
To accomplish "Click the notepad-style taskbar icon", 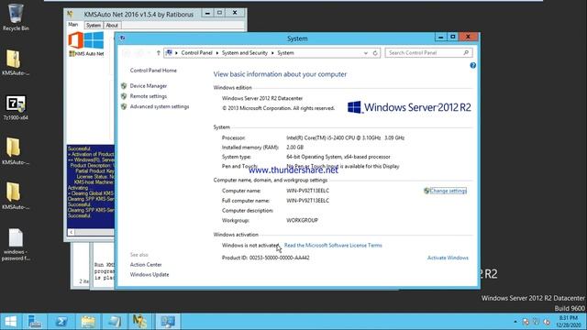I will pos(114,322).
